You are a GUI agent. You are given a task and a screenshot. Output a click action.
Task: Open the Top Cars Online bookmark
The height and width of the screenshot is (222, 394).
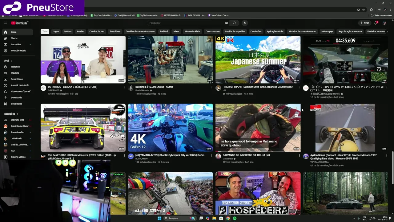click(101, 15)
